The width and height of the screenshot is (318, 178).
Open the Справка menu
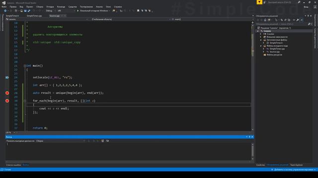118,6
